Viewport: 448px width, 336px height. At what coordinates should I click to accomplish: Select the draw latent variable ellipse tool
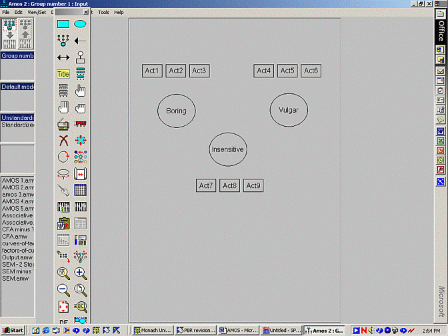(x=80, y=24)
